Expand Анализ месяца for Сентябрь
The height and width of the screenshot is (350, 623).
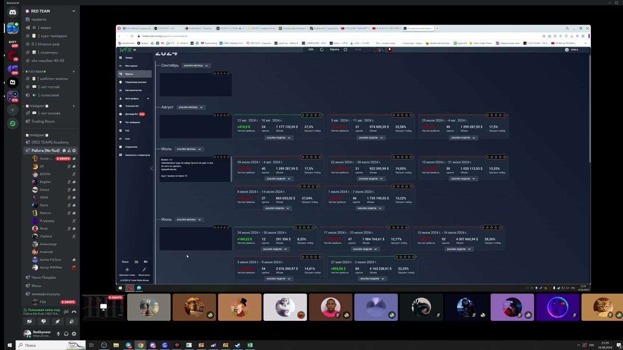pos(196,66)
